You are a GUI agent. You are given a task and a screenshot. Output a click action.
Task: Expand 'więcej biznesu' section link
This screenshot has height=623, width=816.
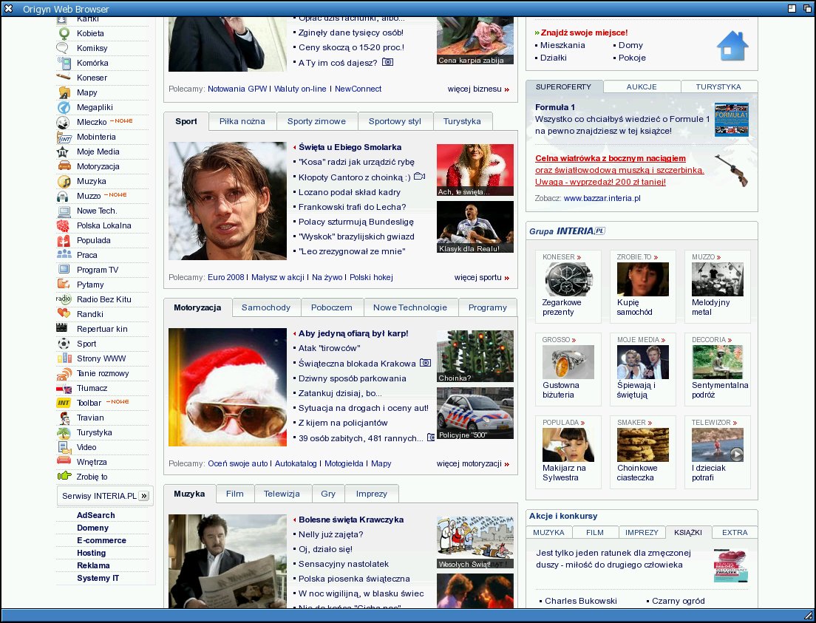pos(478,89)
